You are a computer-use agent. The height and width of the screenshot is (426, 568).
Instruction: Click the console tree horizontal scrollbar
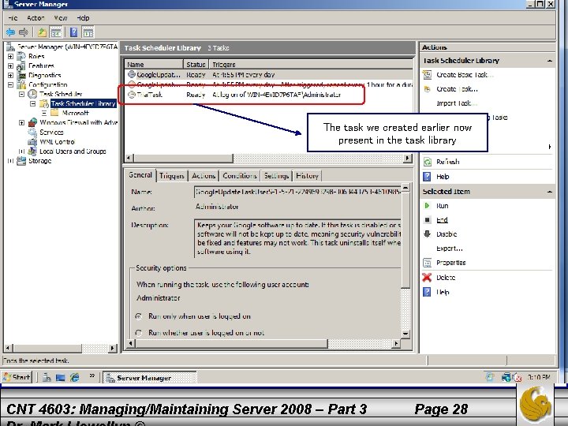(61, 348)
